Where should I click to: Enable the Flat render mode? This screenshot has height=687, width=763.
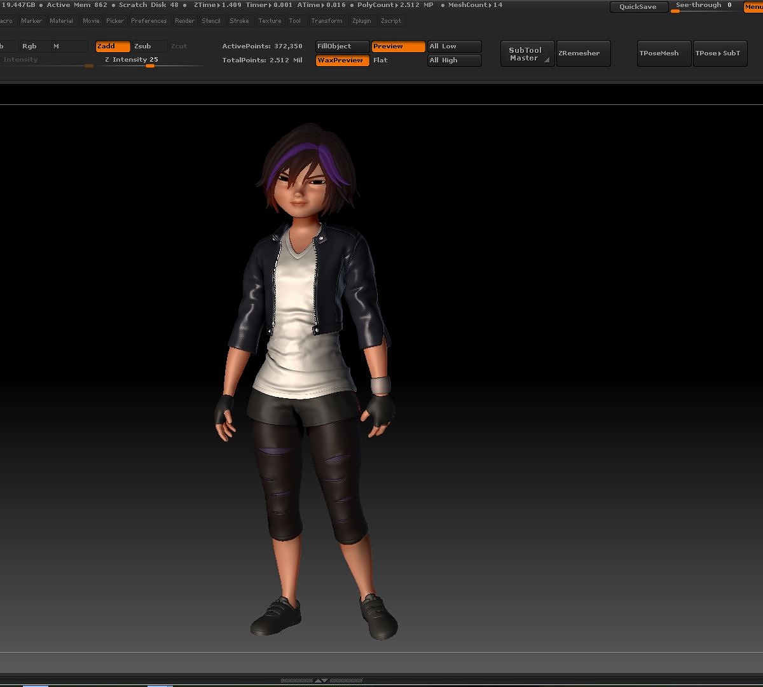[x=398, y=60]
